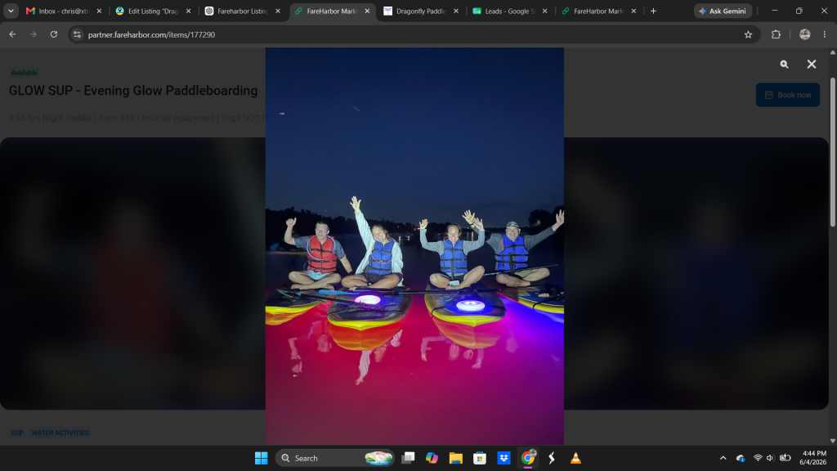Open Windows Start menu
This screenshot has width=837, height=471.
261,458
